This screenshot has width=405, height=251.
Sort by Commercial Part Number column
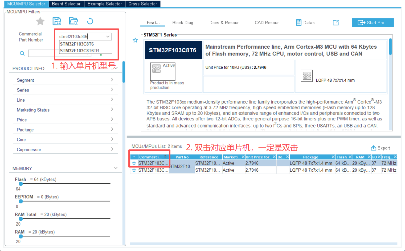tap(154, 157)
